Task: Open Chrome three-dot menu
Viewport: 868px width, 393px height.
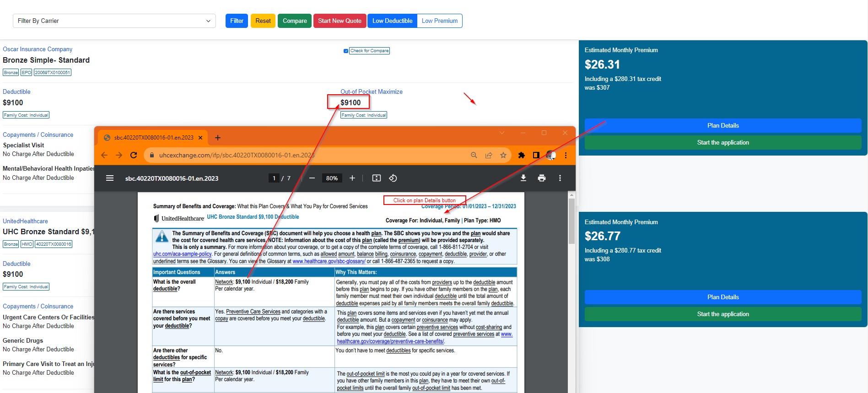Action: [x=566, y=155]
